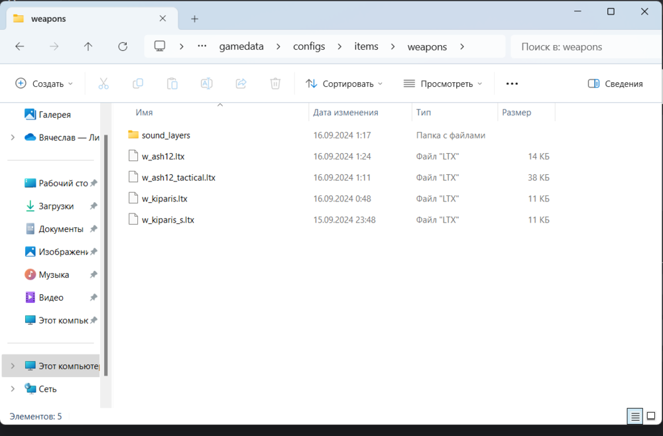This screenshot has height=436, width=663.
Task: Click the Rename icon in toolbar
Action: click(x=207, y=83)
